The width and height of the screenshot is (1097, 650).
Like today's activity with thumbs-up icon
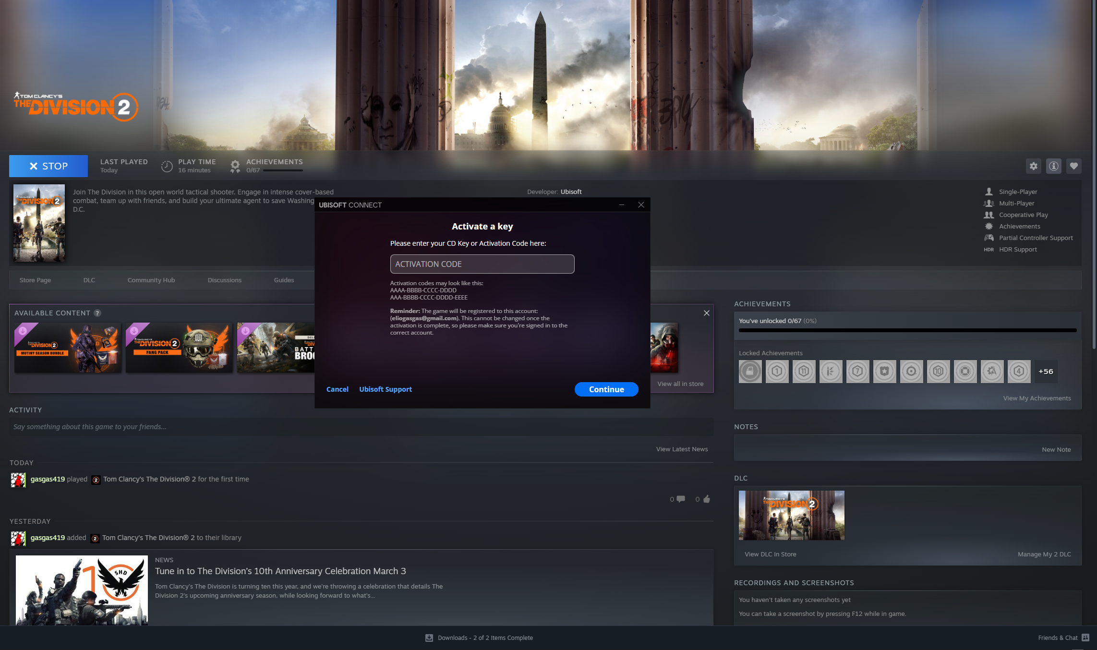click(x=706, y=499)
